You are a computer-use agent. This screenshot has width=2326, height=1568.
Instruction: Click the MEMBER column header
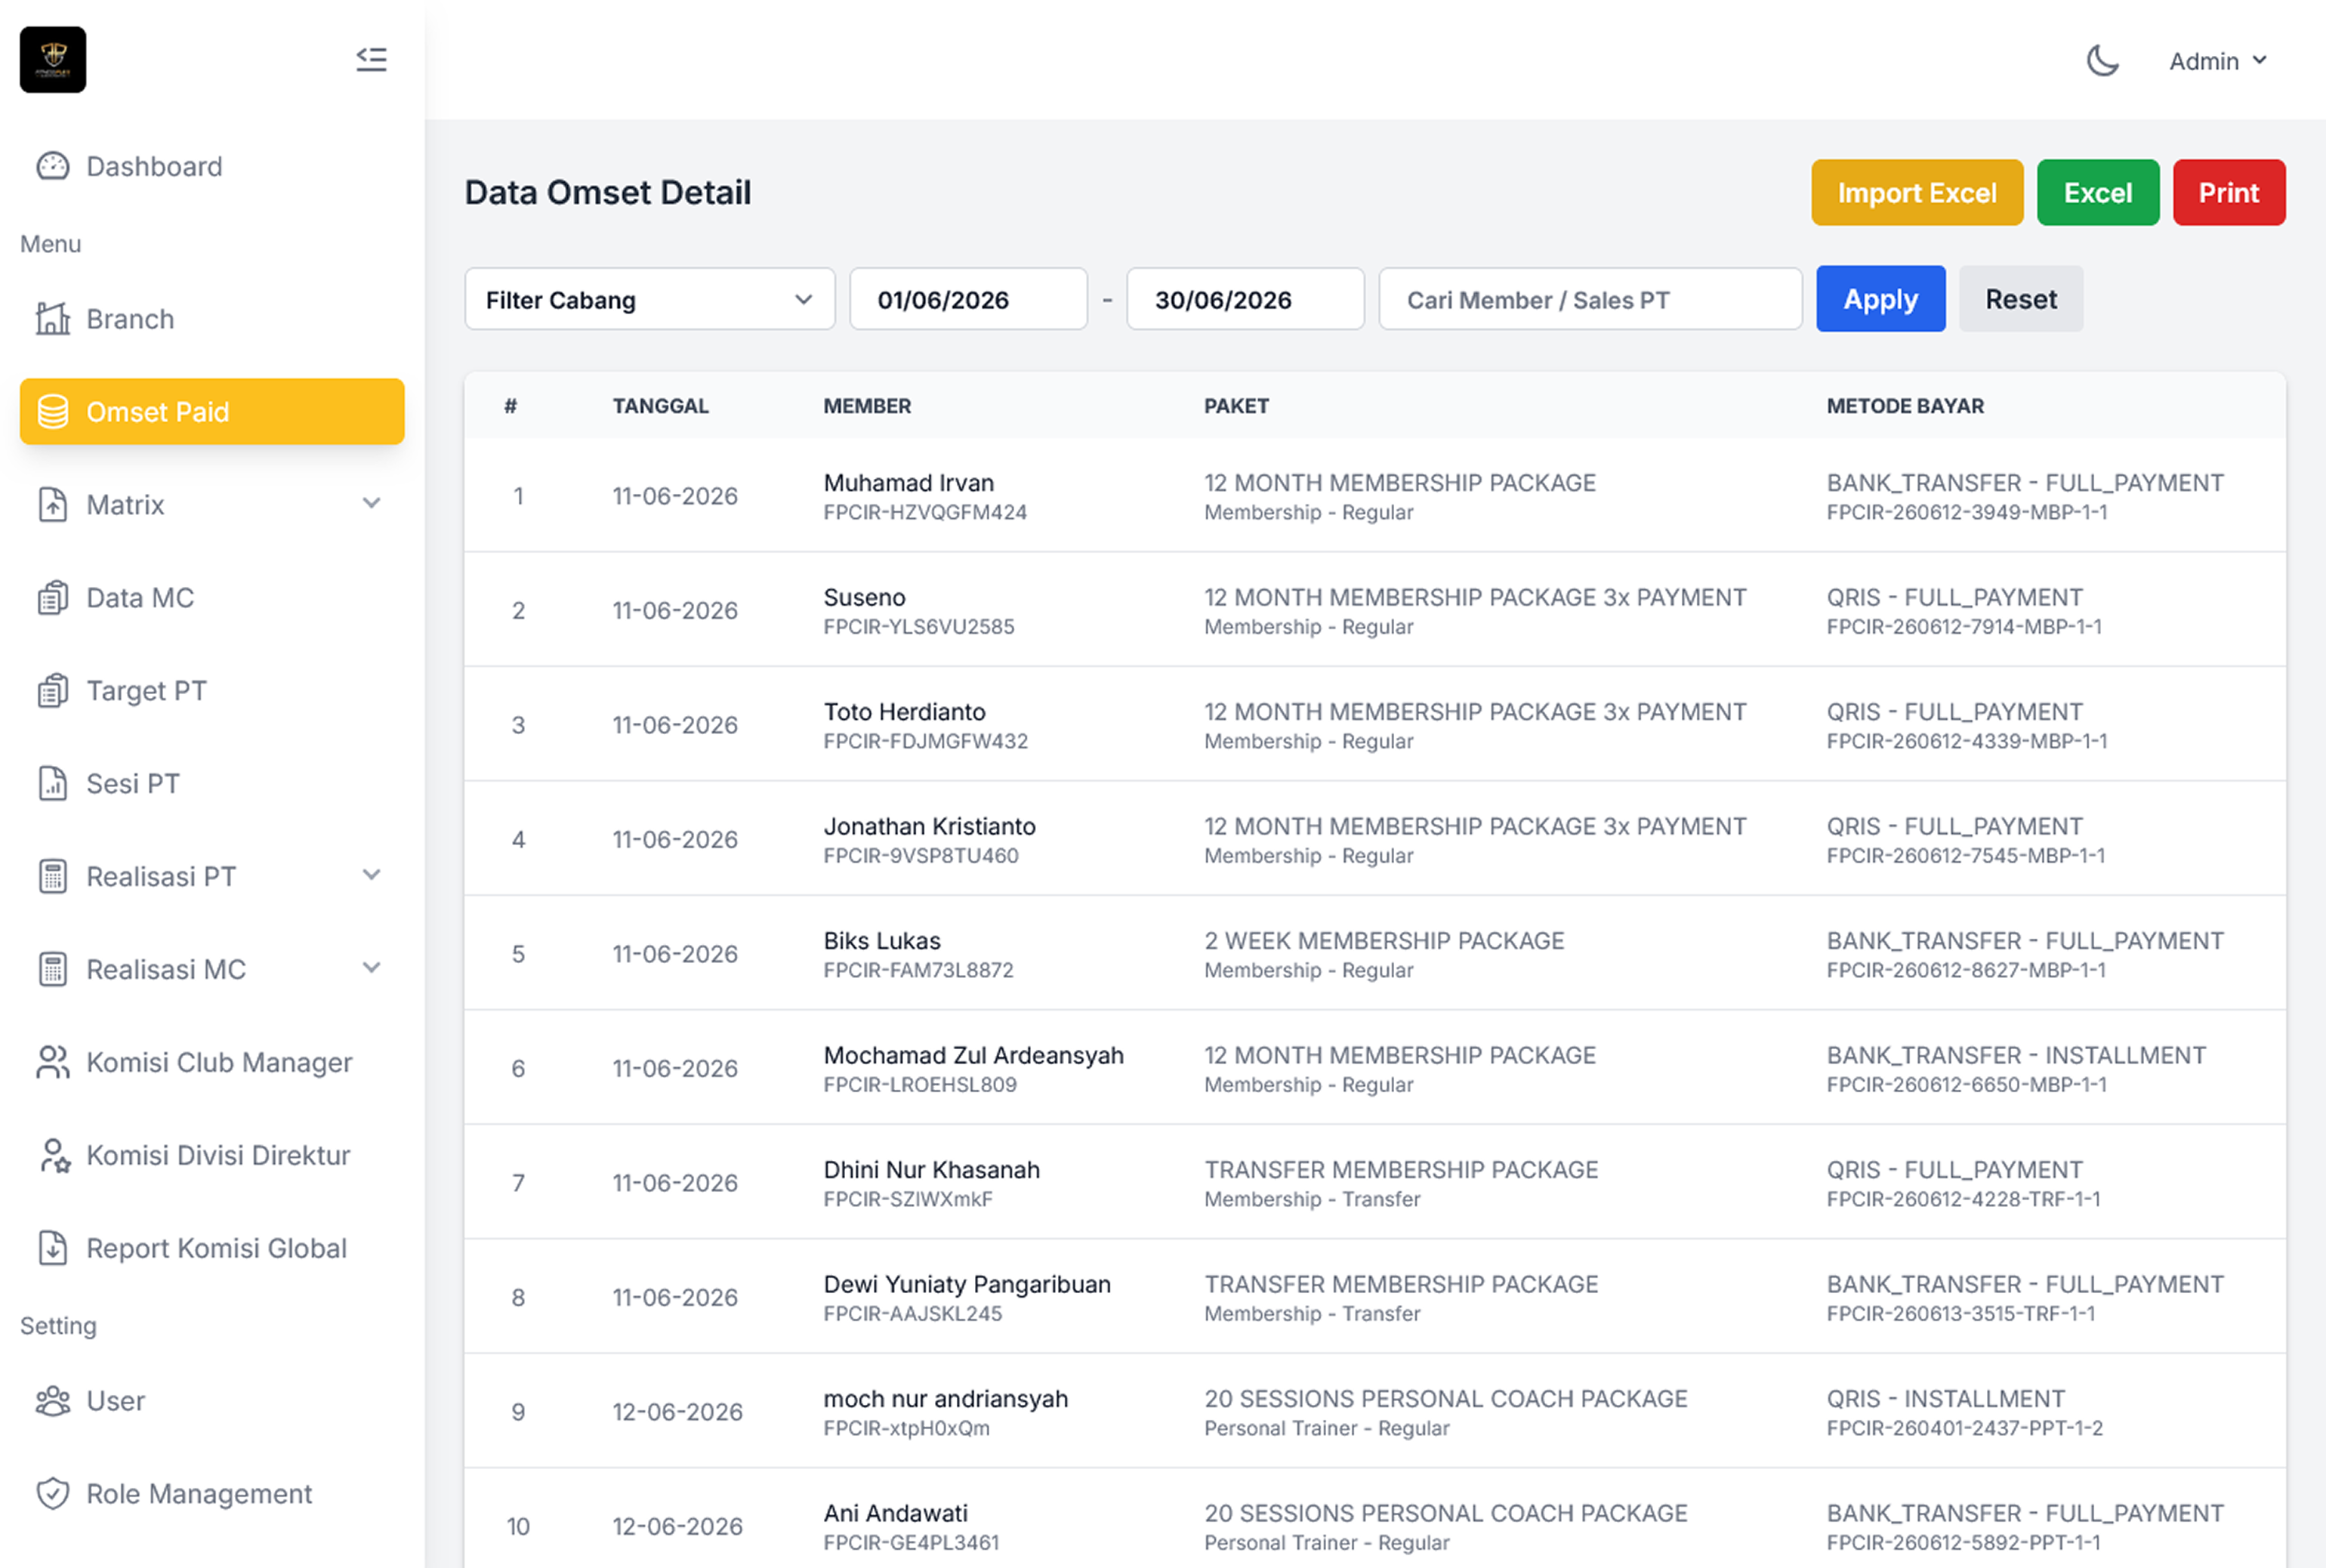[x=868, y=406]
